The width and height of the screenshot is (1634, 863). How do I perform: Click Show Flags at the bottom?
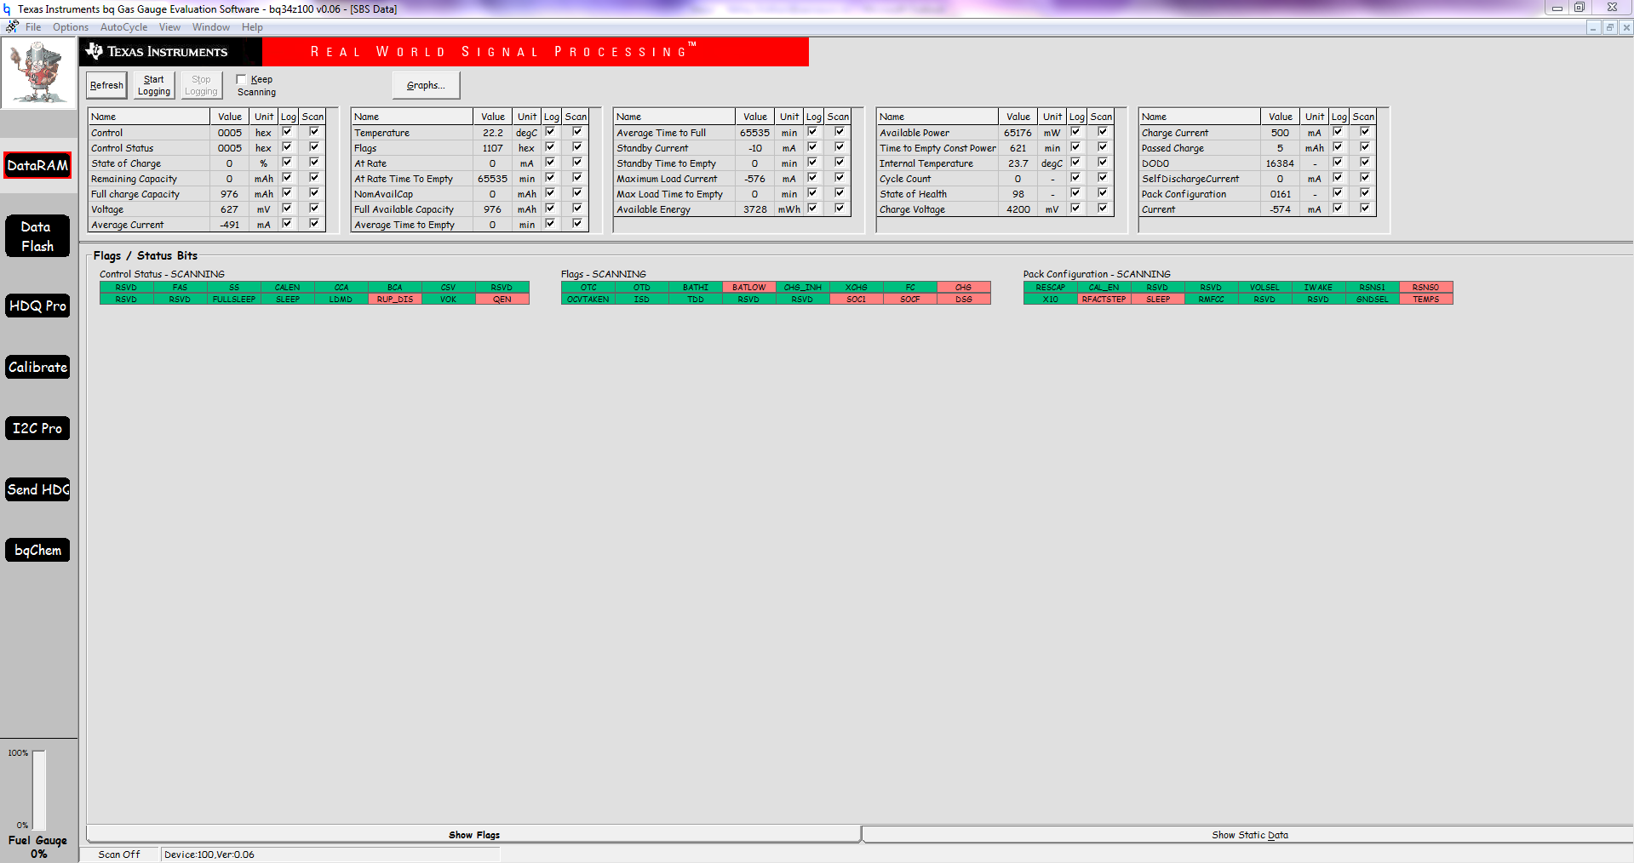(473, 835)
